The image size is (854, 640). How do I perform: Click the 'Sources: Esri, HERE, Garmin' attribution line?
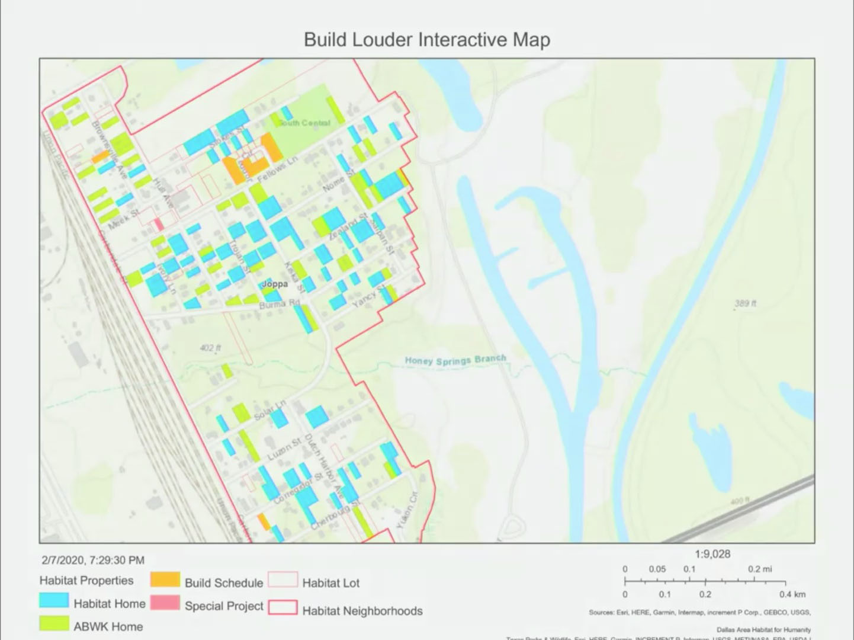point(699,612)
